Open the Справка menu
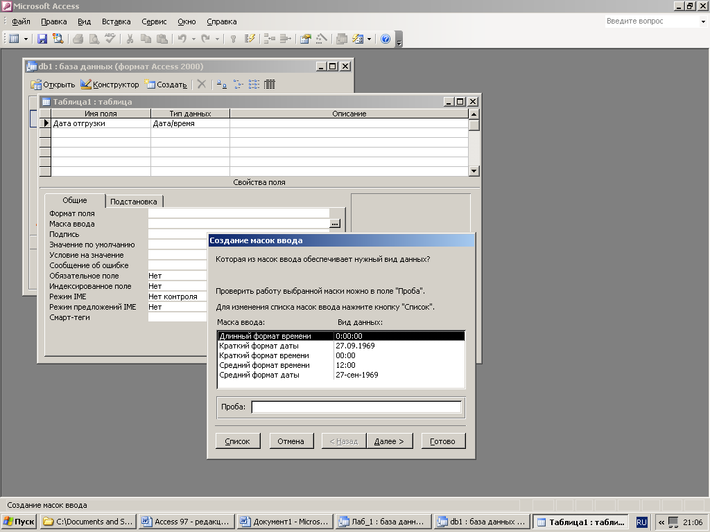This screenshot has height=532, width=710. [221, 21]
